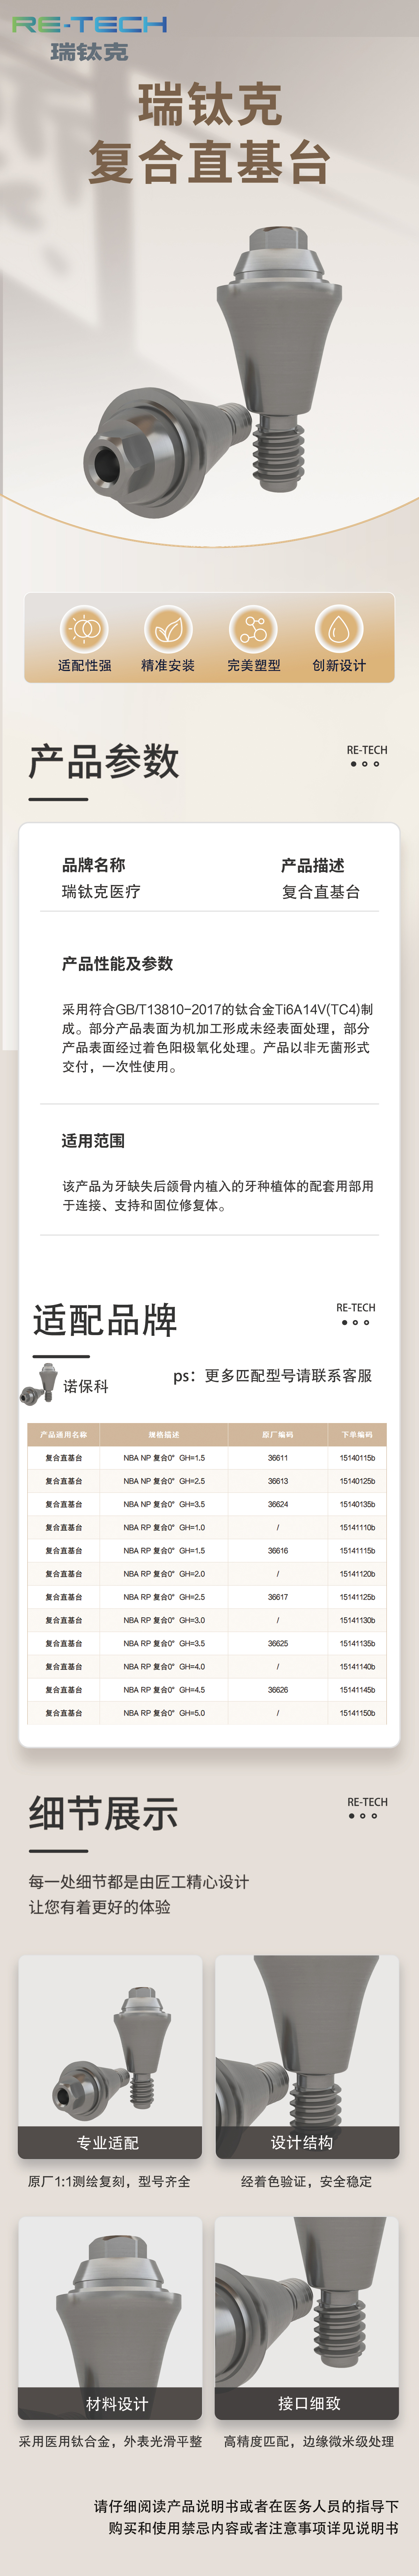
Task: Click order code 15141140b
Action: [x=357, y=1667]
